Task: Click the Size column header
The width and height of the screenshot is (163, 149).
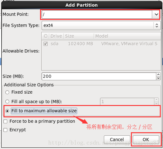Action: [x=79, y=36]
